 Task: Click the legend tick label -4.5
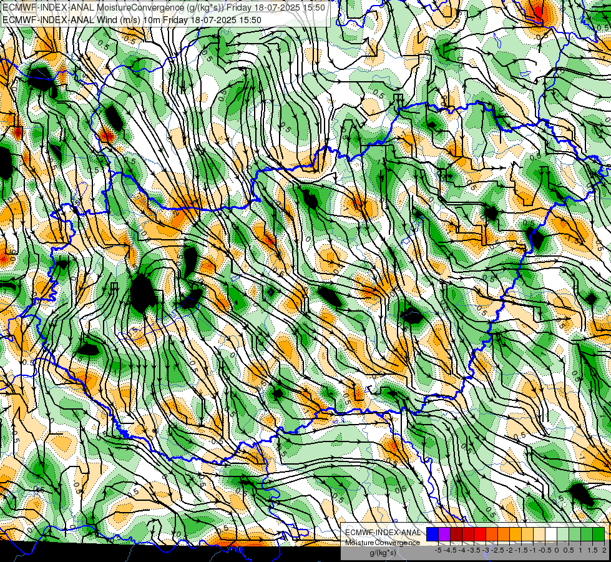450,550
